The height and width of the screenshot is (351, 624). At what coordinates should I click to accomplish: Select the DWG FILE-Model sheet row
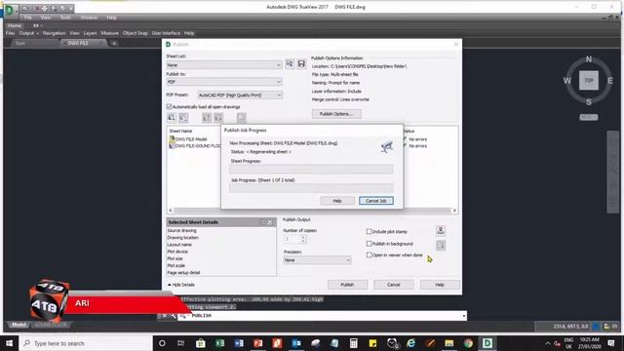point(191,139)
